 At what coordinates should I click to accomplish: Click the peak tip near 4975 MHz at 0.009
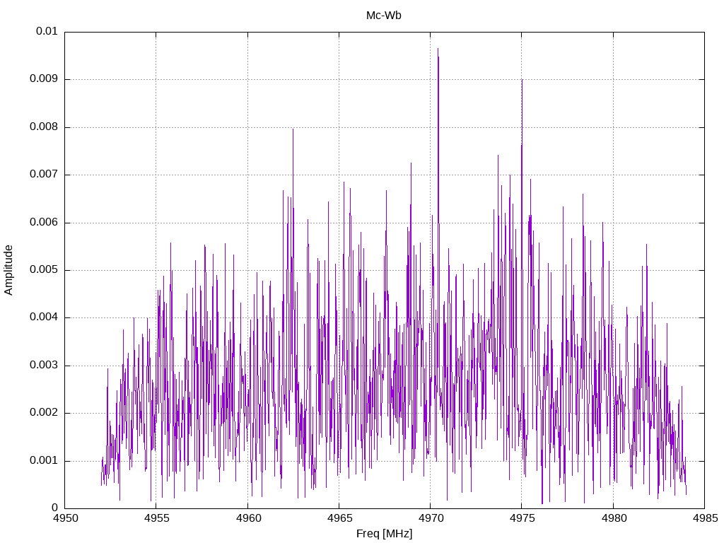522,81
